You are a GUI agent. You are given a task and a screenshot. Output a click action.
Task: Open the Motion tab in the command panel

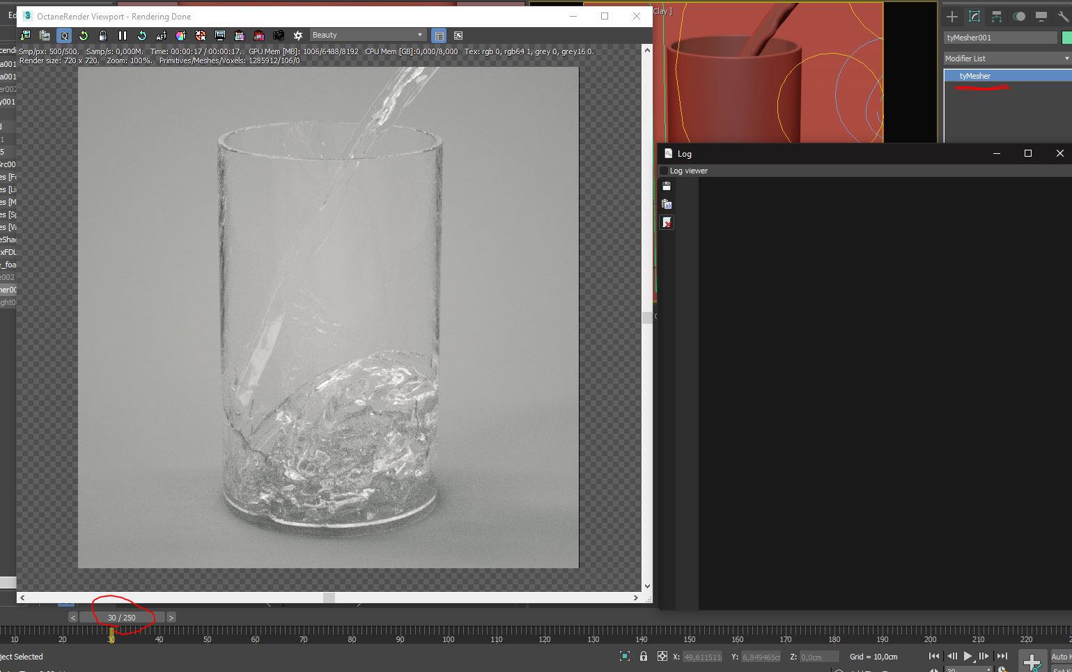(1019, 16)
